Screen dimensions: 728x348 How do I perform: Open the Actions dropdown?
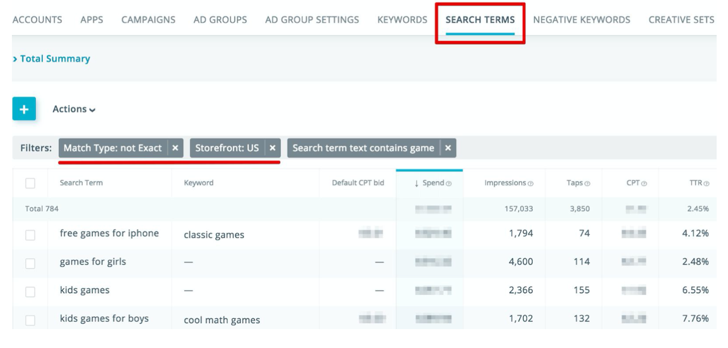coord(74,109)
